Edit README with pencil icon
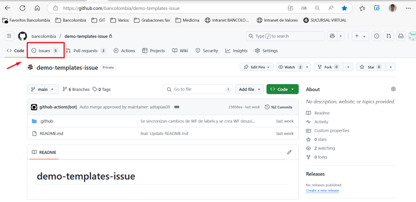The image size is (416, 202). coord(290,152)
